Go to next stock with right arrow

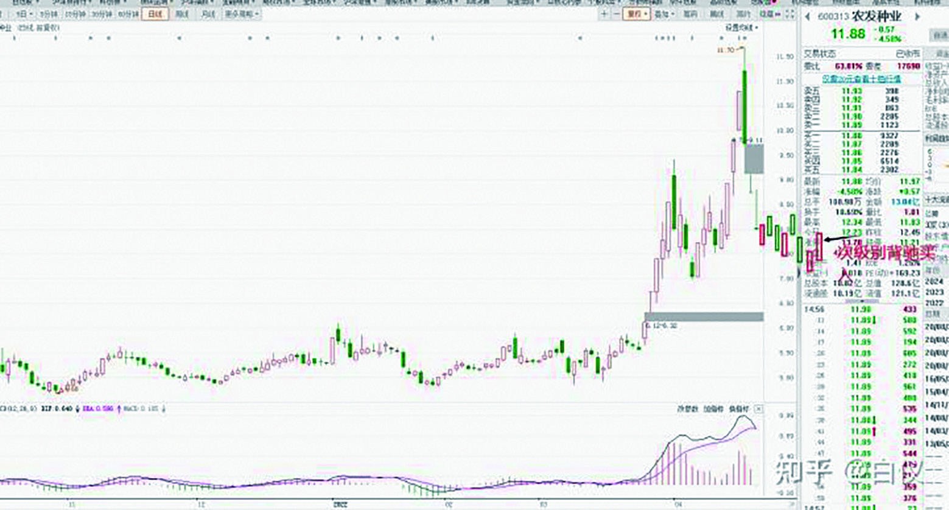pos(917,17)
